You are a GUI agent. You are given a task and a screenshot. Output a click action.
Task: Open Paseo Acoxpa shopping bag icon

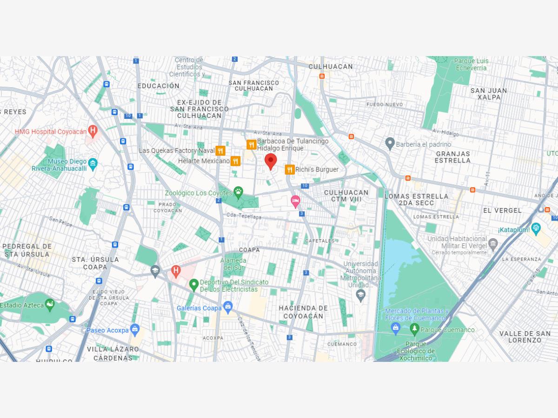(x=135, y=329)
